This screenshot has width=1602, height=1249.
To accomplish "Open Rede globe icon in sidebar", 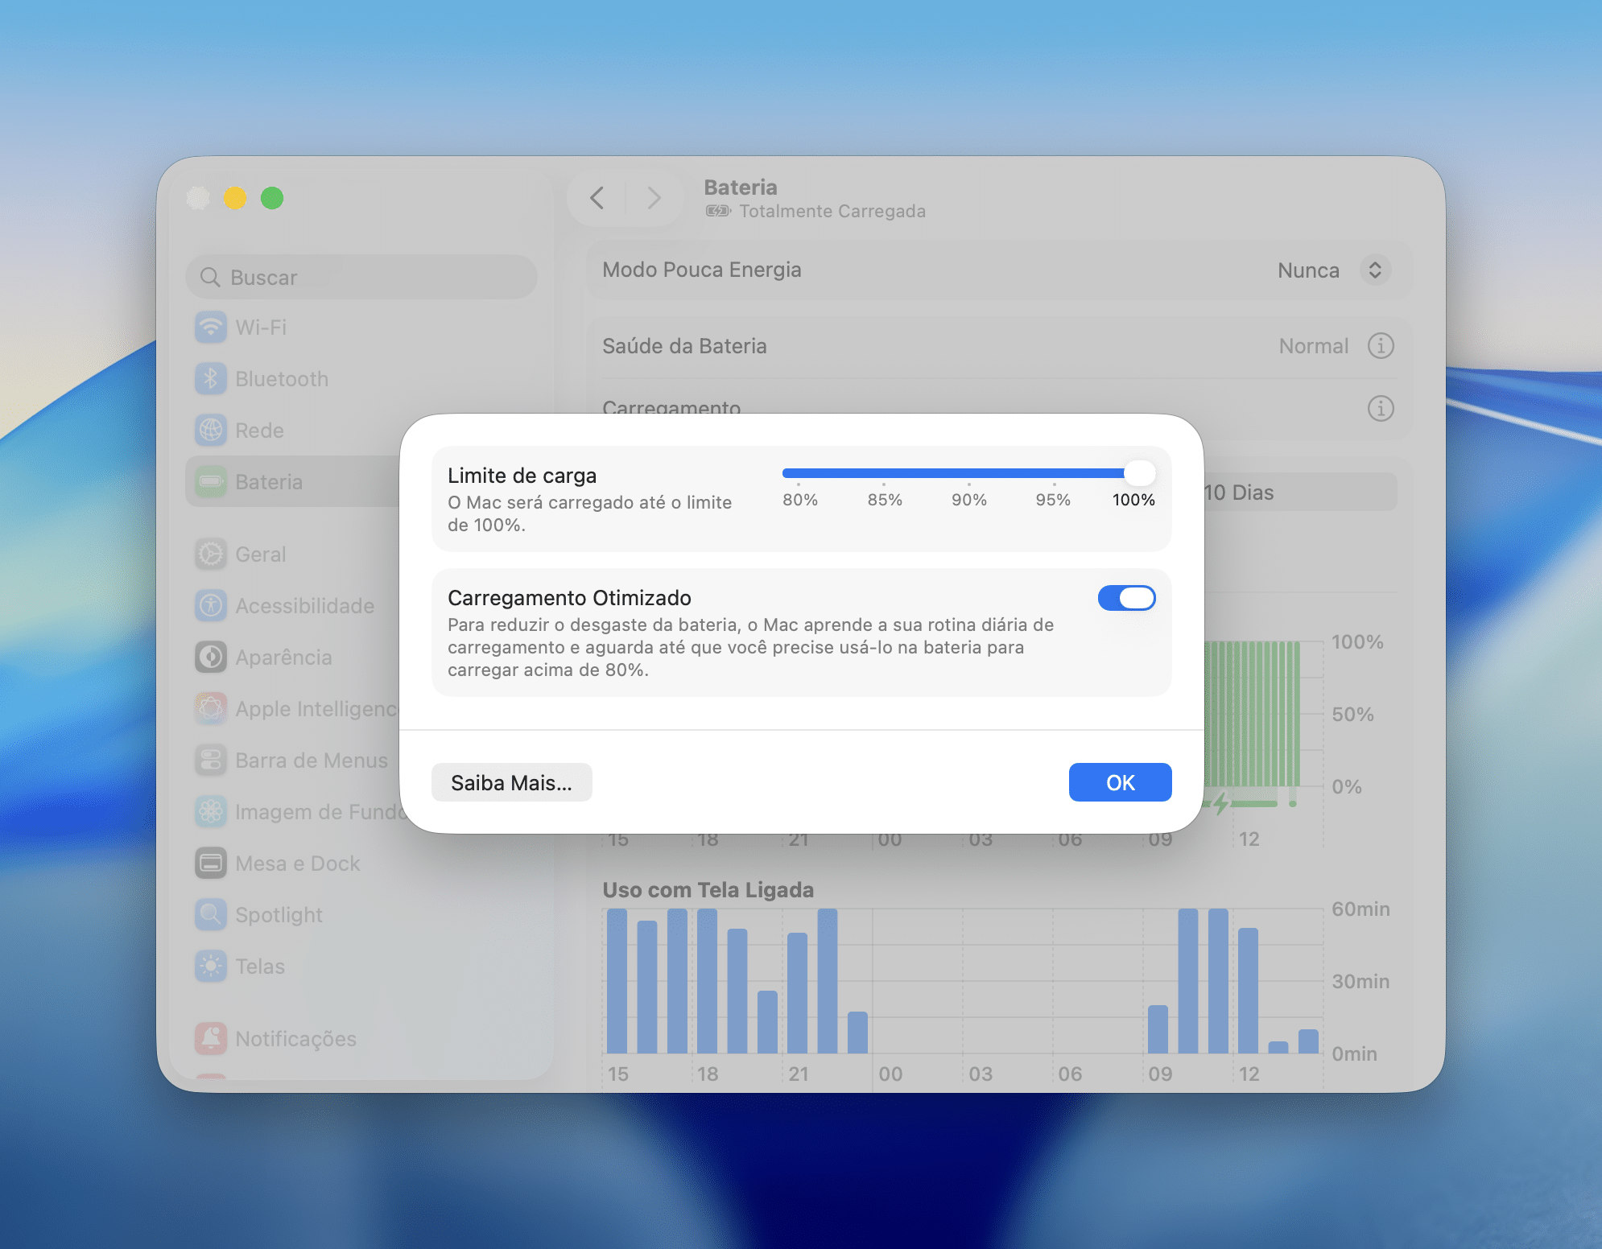I will point(211,431).
